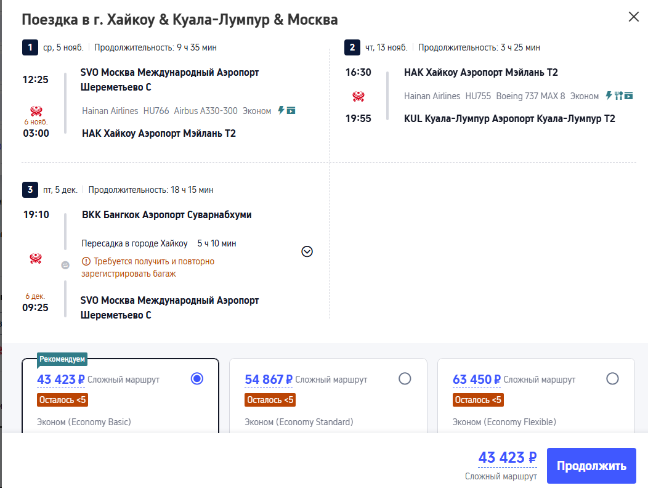Click the layover stop marker on segment 3
Viewport: 648px width, 488px height.
[65, 265]
